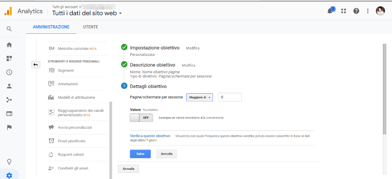Click the Modelli di attribuzione label
The width and height of the screenshot is (392, 179).
click(x=77, y=98)
